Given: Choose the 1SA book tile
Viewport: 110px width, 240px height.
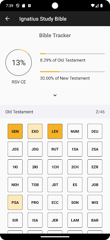Looking at the screenshot, I should coord(75,149).
